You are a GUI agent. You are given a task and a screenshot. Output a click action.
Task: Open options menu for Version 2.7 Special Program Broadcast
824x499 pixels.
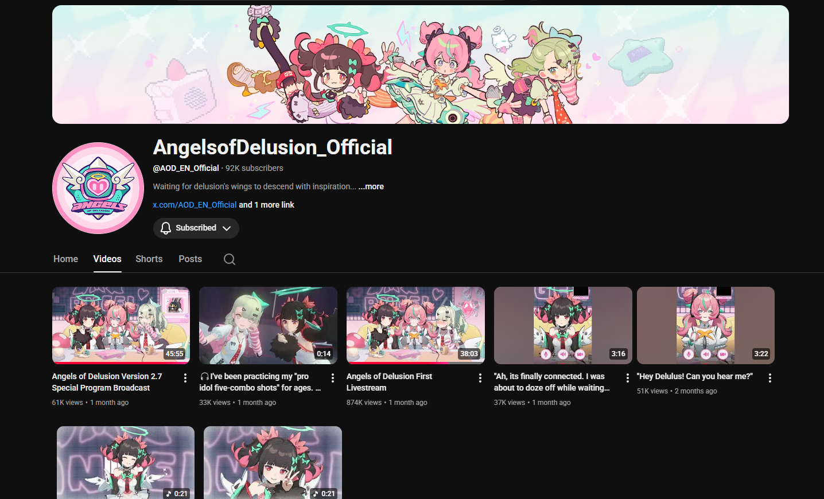(185, 378)
